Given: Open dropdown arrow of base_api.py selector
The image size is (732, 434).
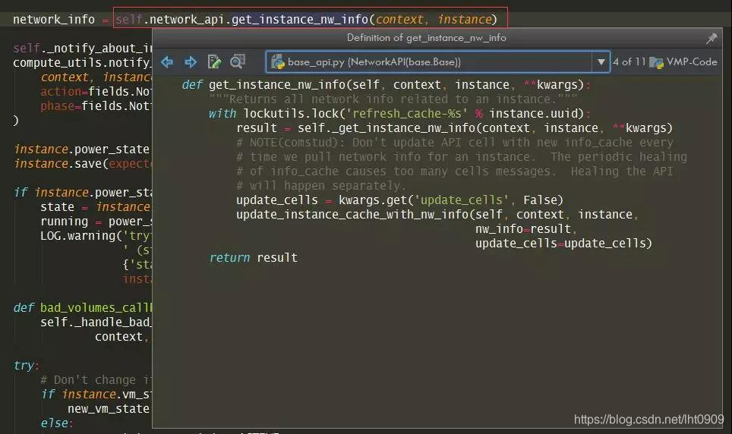Looking at the screenshot, I should click(x=601, y=61).
